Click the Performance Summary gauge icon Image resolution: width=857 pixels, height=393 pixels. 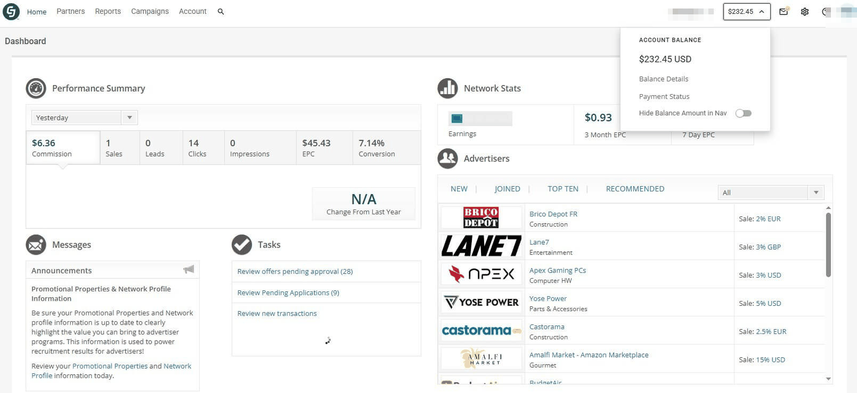click(36, 88)
